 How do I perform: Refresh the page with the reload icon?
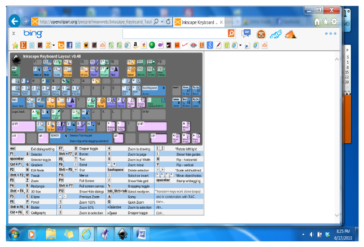tap(168, 21)
